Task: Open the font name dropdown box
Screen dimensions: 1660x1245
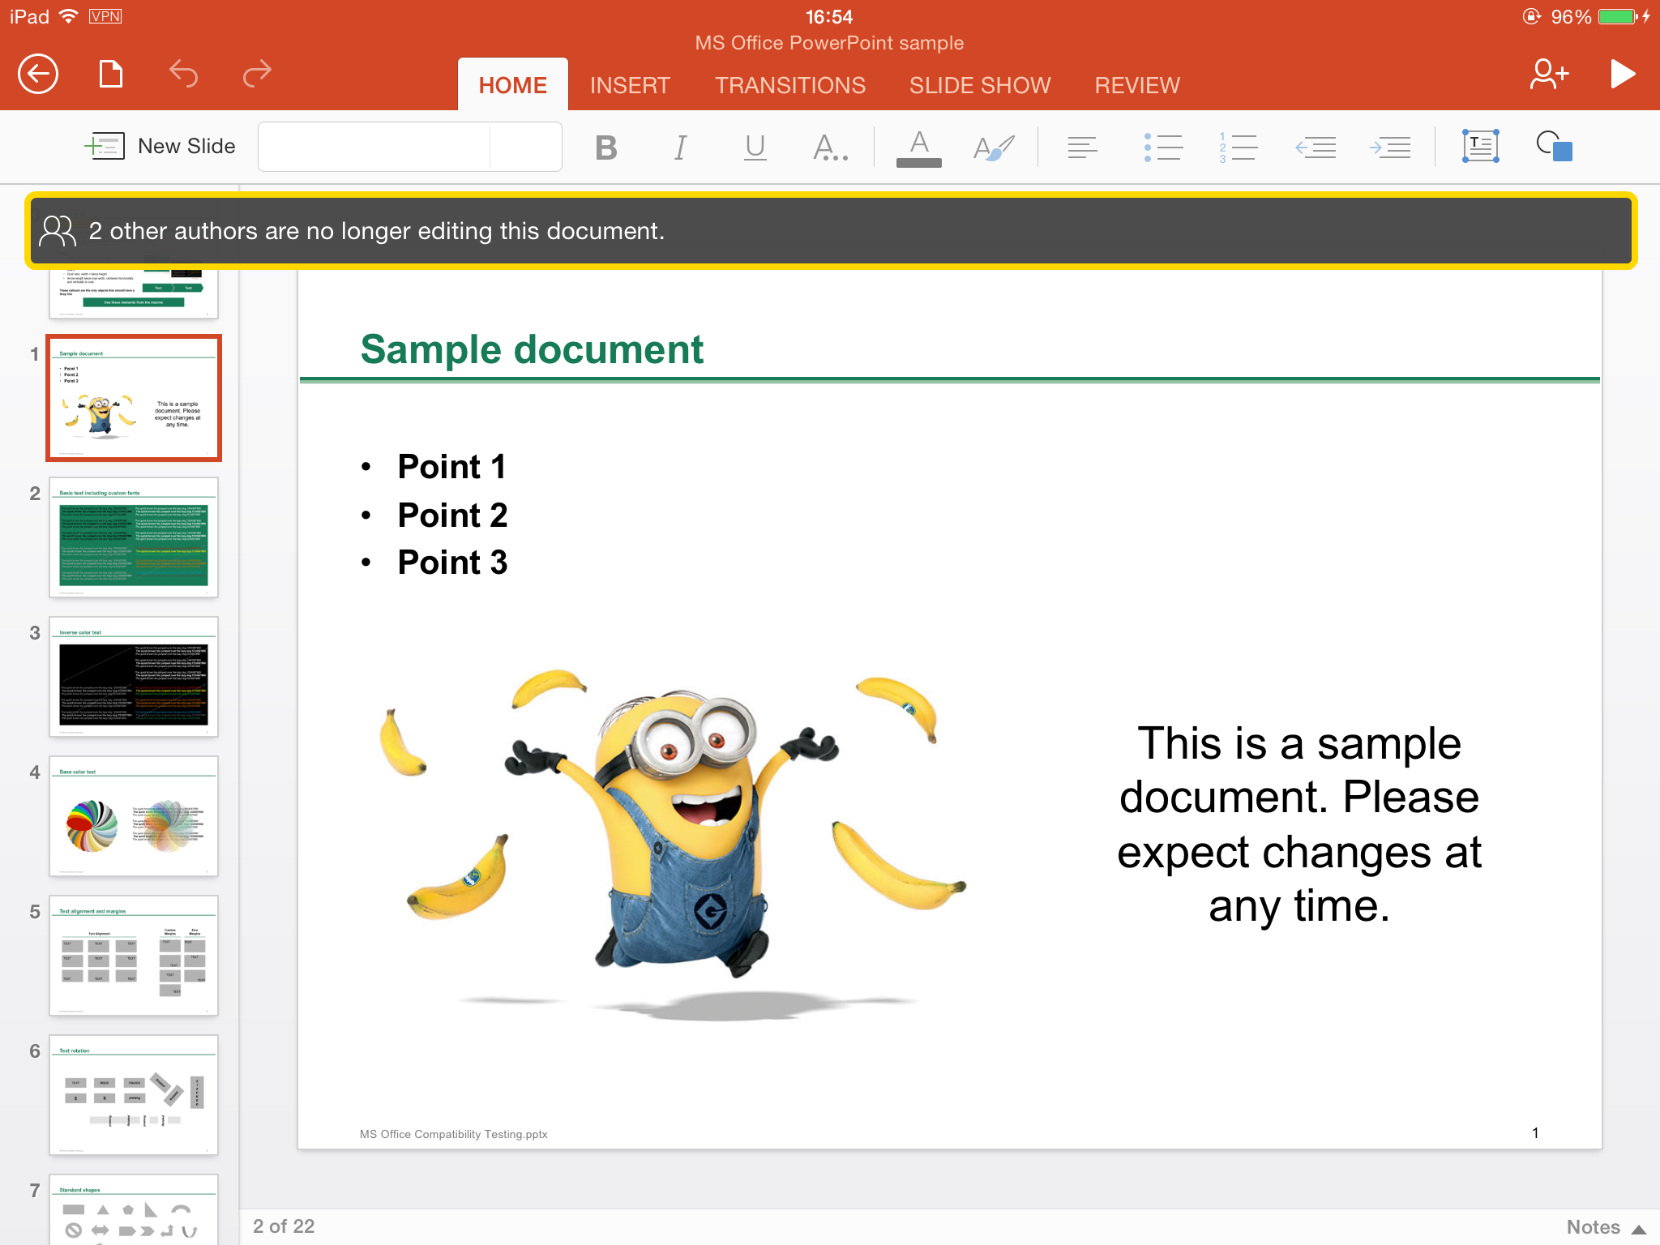Action: pyautogui.click(x=374, y=147)
